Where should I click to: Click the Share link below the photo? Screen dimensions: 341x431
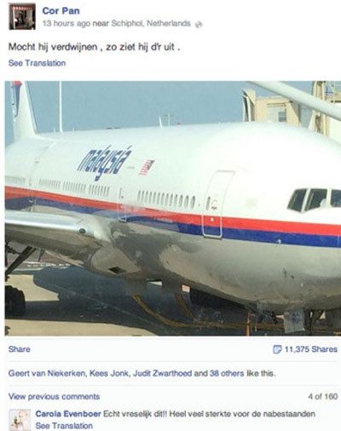point(20,349)
